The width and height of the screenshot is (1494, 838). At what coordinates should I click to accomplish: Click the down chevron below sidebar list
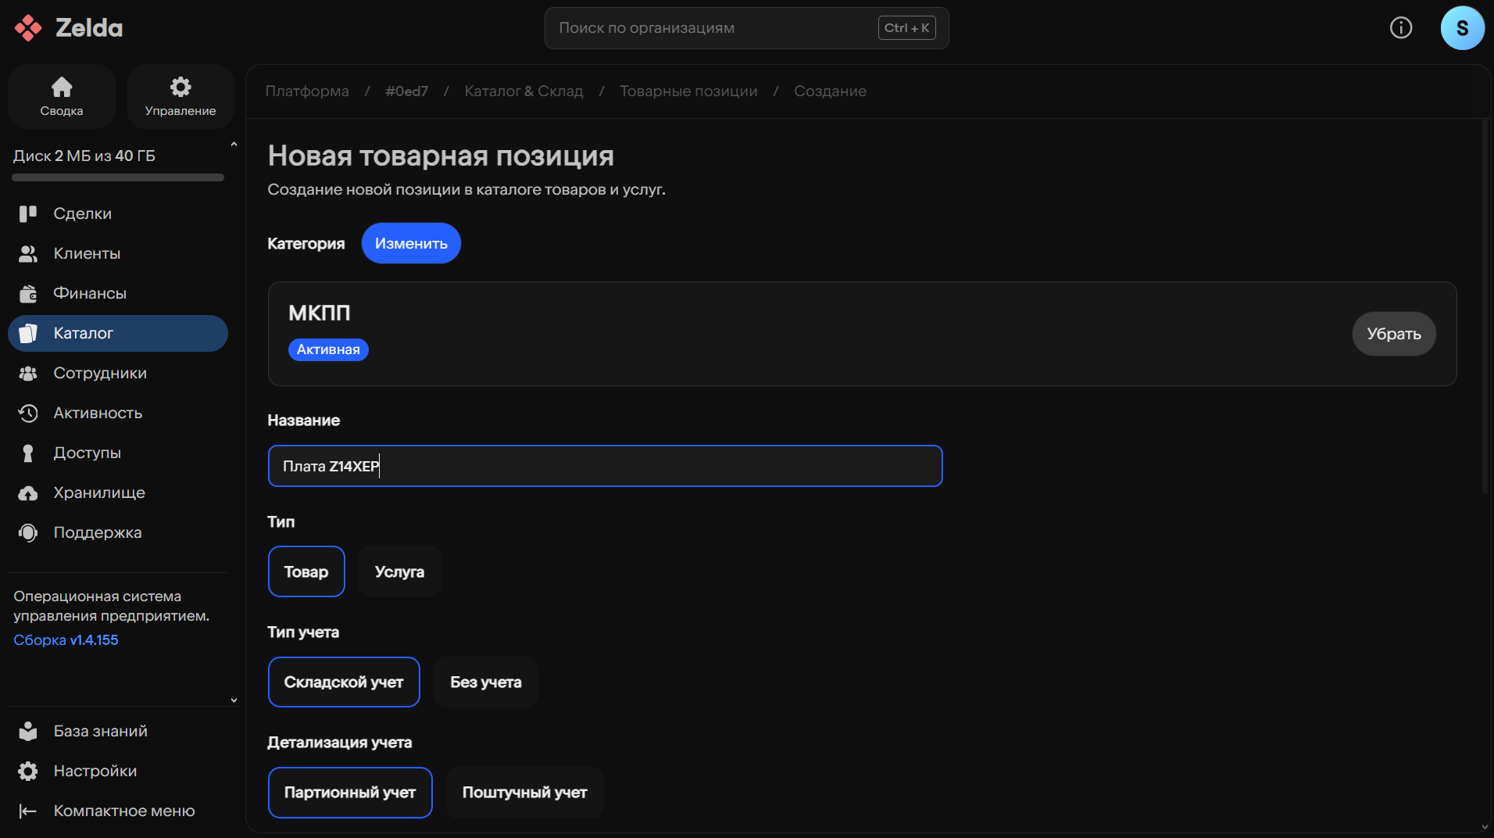(234, 700)
